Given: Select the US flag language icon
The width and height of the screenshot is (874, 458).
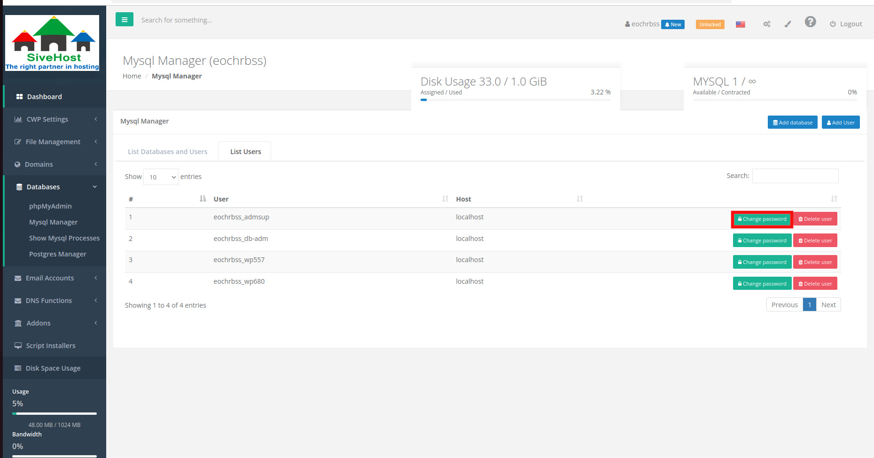Looking at the screenshot, I should (741, 24).
